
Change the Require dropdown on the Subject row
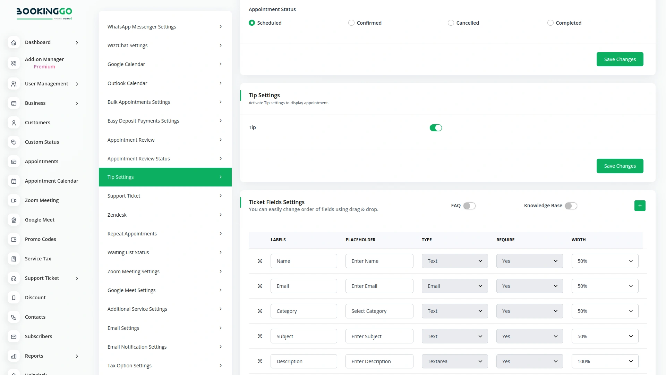(x=530, y=336)
